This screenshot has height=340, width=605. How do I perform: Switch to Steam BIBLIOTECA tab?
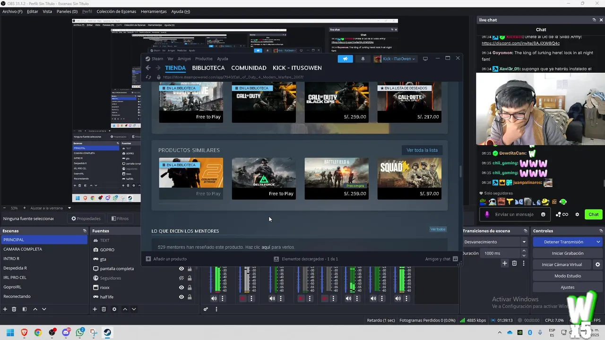pos(208,68)
